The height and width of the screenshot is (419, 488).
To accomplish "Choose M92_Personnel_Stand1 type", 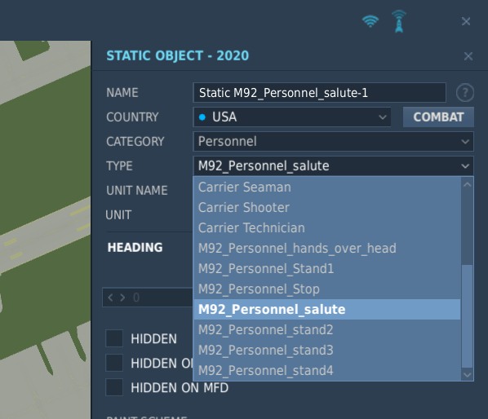I will coord(327,268).
